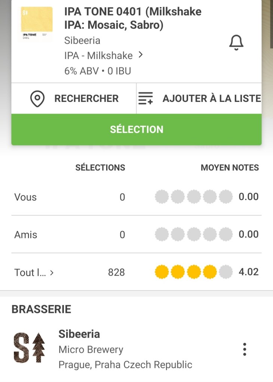This screenshot has width=273, height=382.
Task: Open the Sibeeria Micro Brewery entry
Action: pyautogui.click(x=79, y=334)
